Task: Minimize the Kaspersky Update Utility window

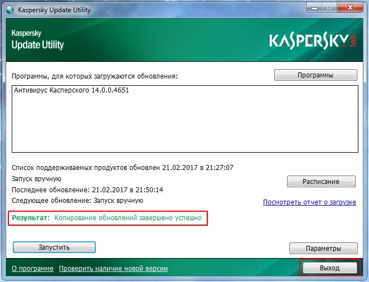Action: click(314, 8)
